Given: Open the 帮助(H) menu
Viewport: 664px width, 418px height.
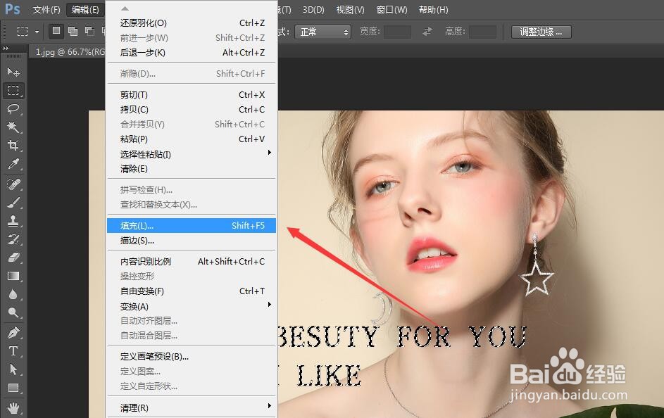Looking at the screenshot, I should (x=433, y=9).
